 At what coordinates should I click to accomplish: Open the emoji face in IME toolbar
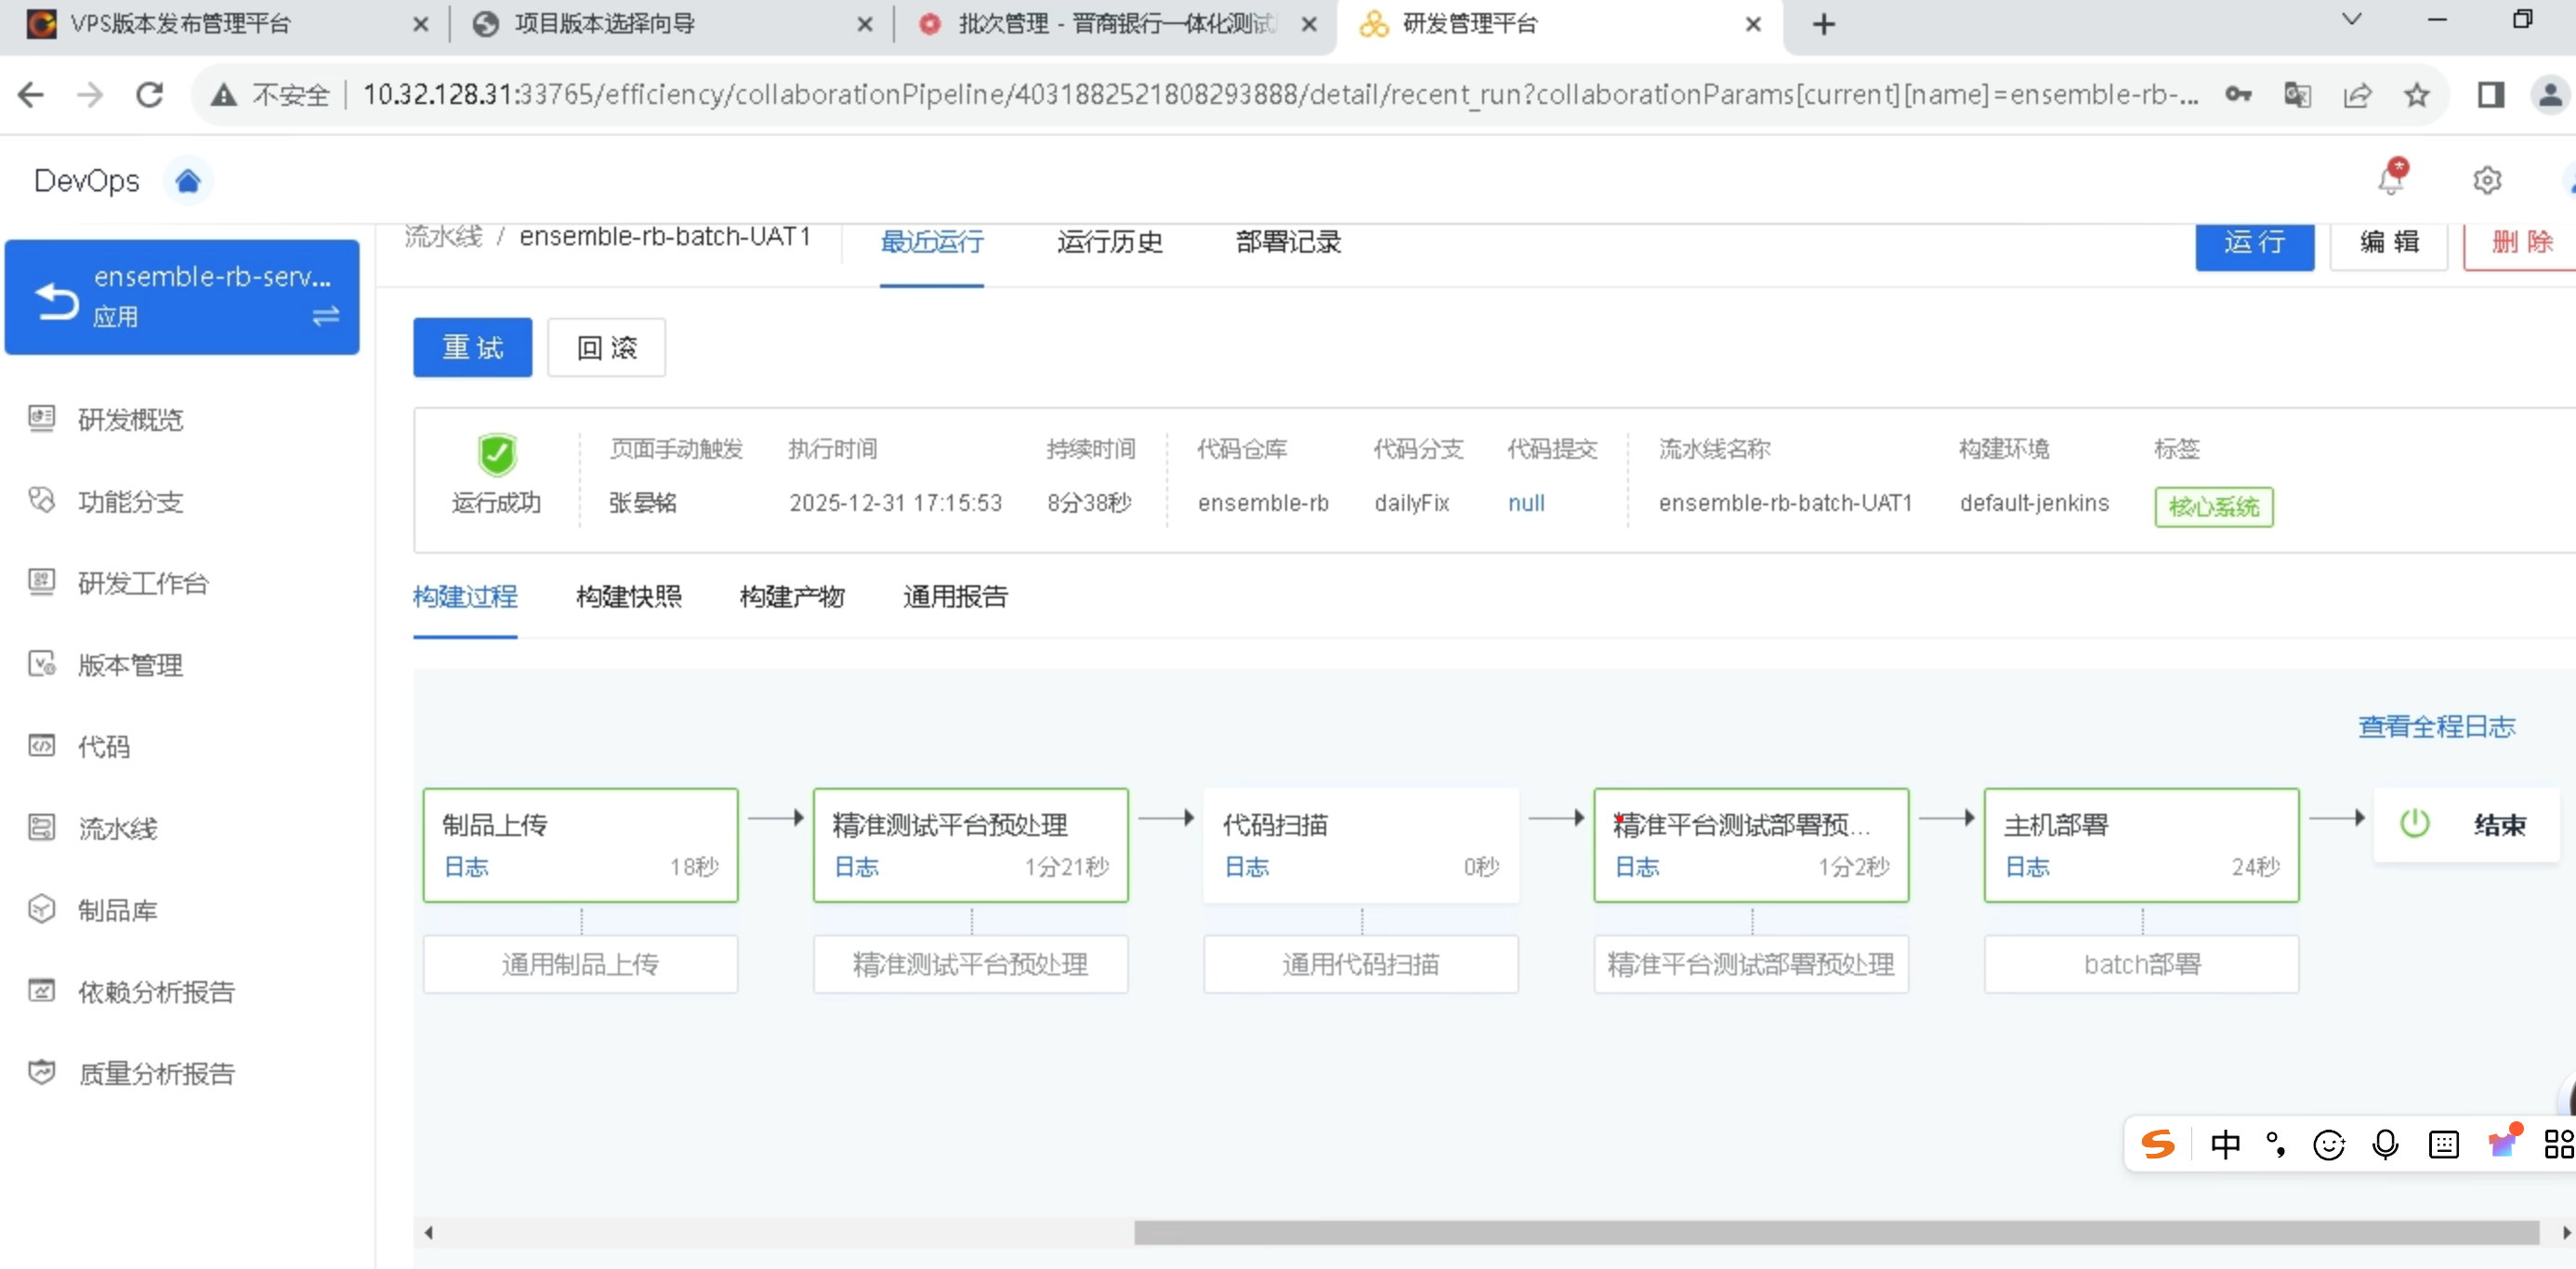coord(2329,1145)
